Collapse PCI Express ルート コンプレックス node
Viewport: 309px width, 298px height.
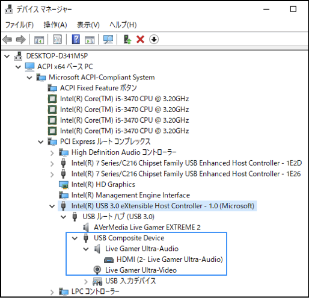click(41, 142)
